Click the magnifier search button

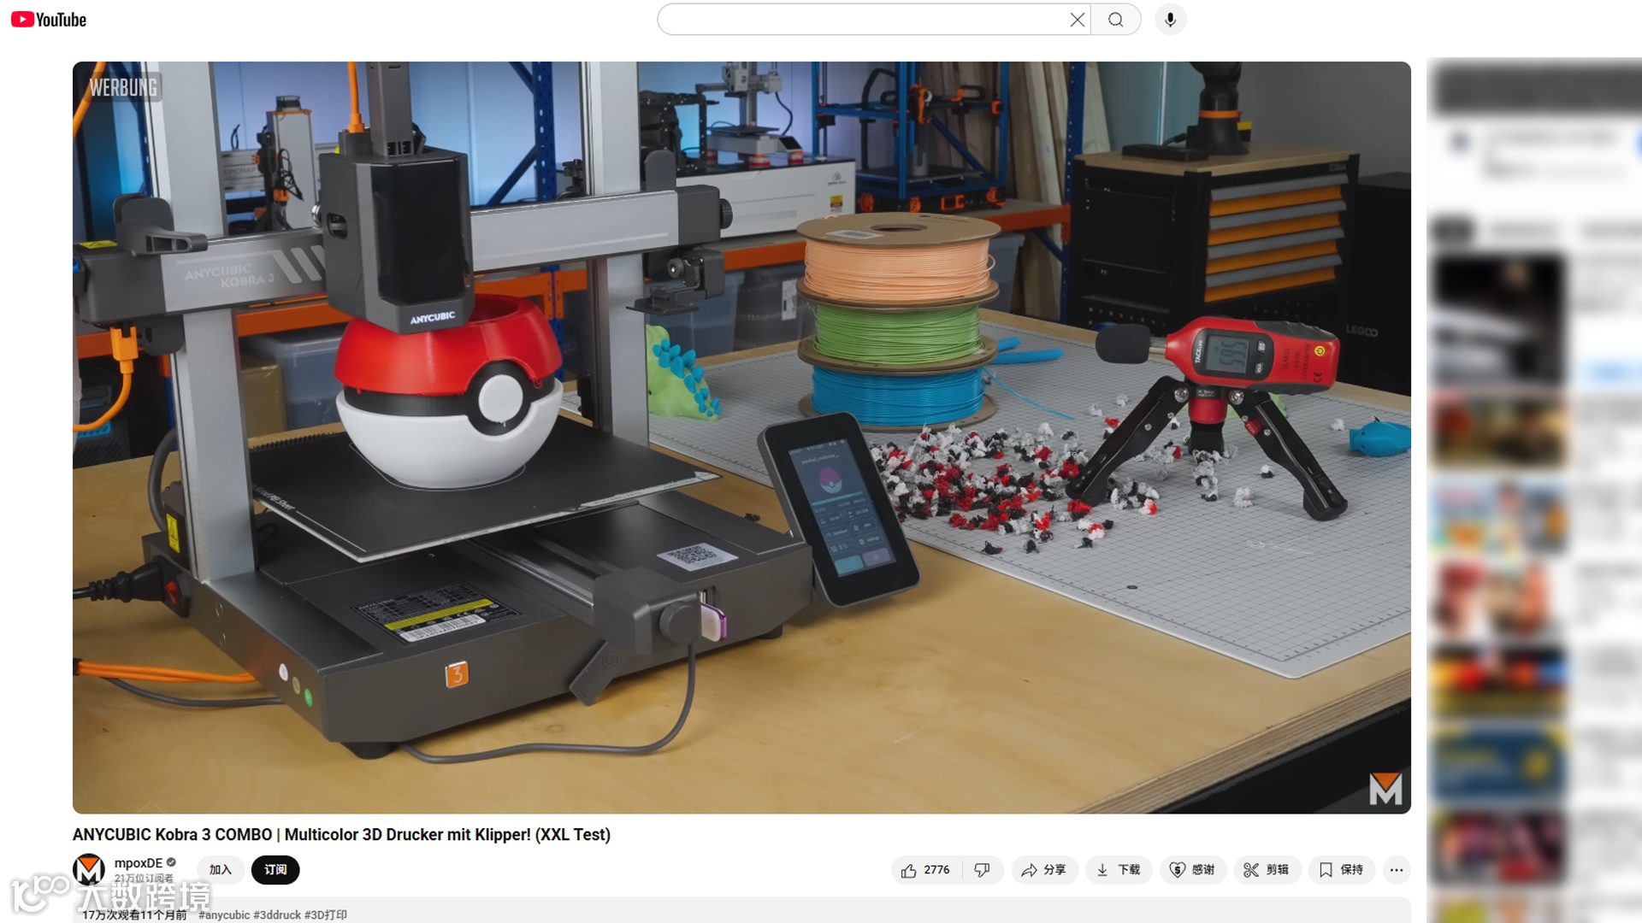tap(1115, 20)
